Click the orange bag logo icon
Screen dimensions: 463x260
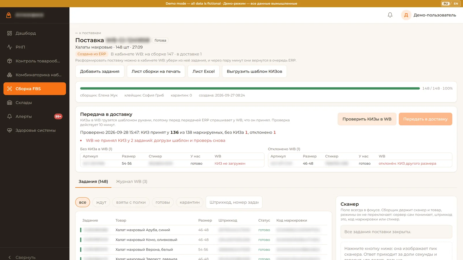point(9,15)
